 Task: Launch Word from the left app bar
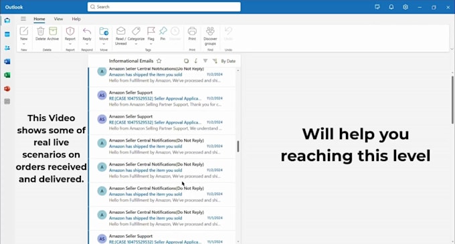[7, 62]
